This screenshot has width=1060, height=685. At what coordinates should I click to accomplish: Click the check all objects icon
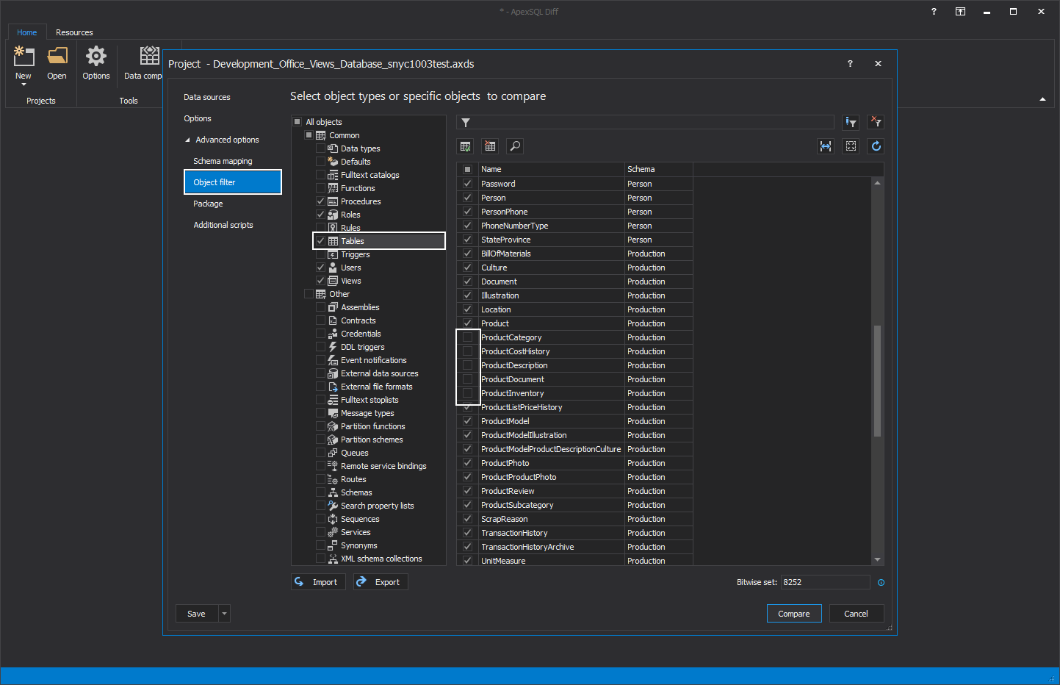(466, 146)
